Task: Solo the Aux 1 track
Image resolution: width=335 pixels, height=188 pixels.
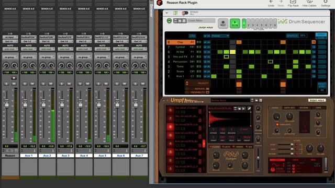Action: [25, 84]
